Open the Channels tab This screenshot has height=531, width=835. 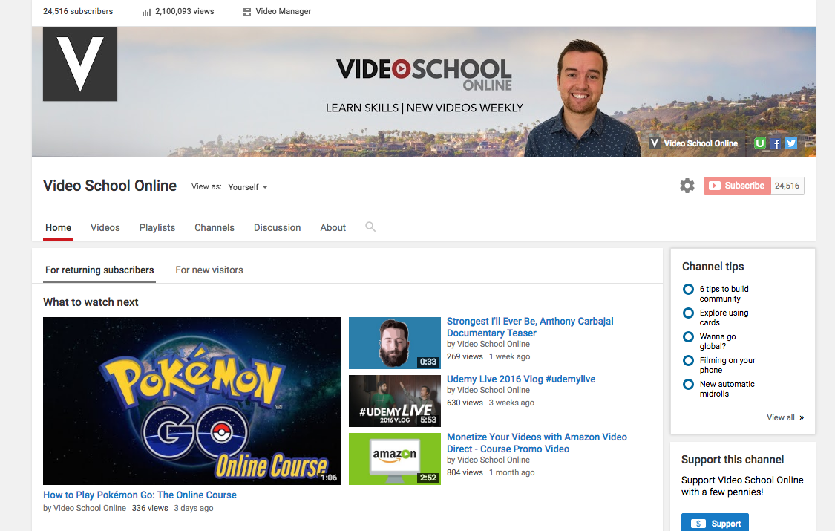tap(214, 227)
